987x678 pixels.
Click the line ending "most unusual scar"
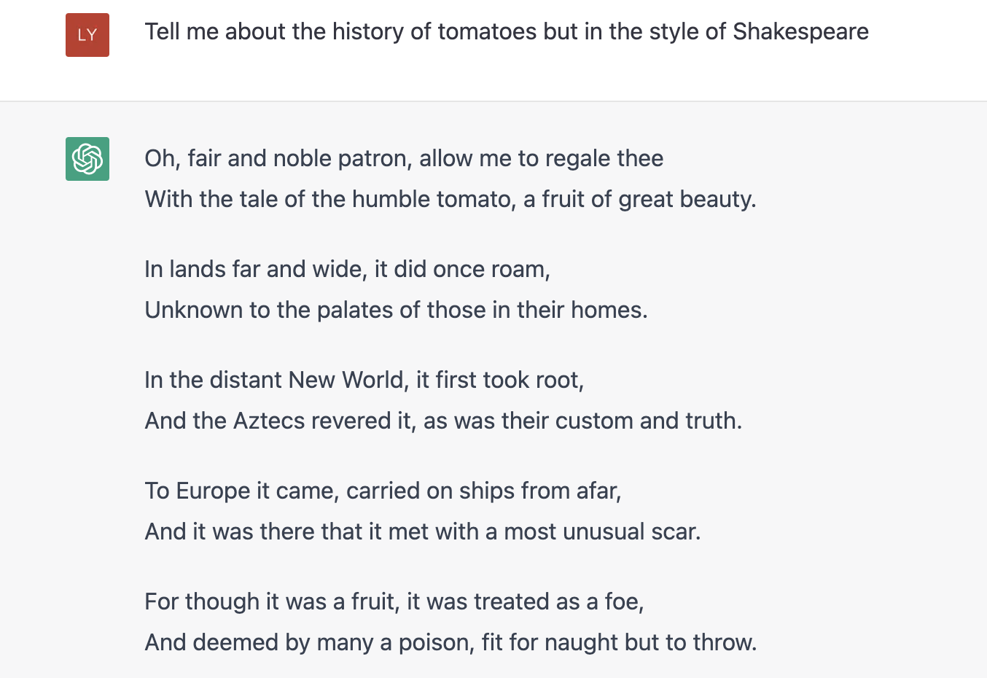(422, 531)
